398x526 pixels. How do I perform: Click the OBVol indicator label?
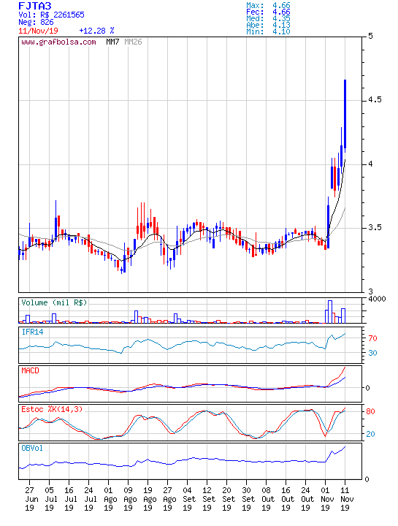pos(32,448)
